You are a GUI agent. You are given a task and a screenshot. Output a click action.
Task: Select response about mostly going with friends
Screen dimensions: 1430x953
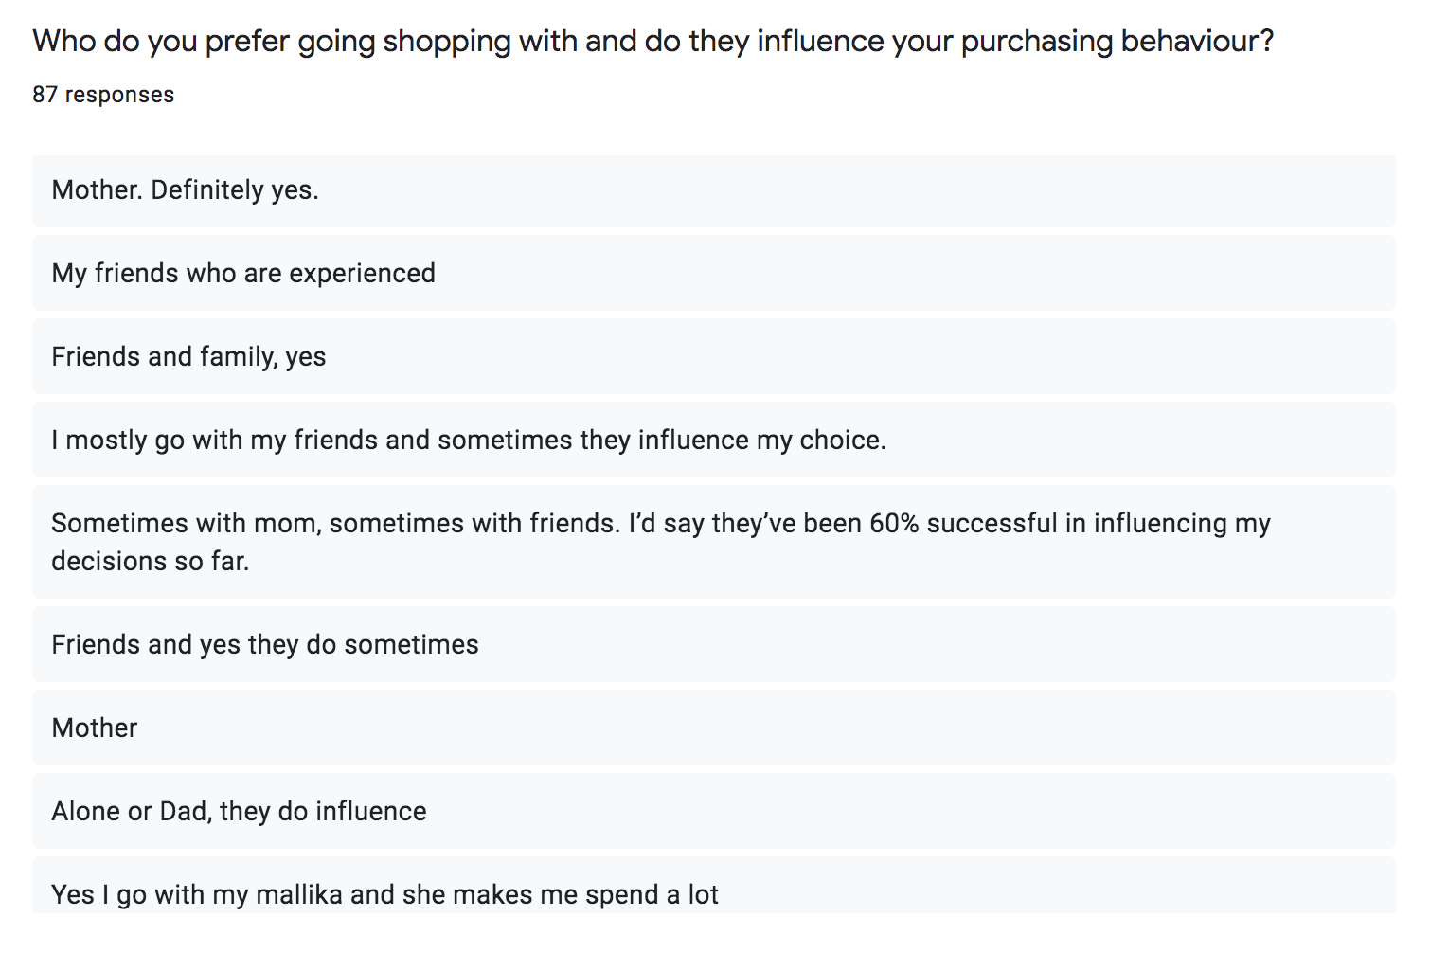click(714, 440)
